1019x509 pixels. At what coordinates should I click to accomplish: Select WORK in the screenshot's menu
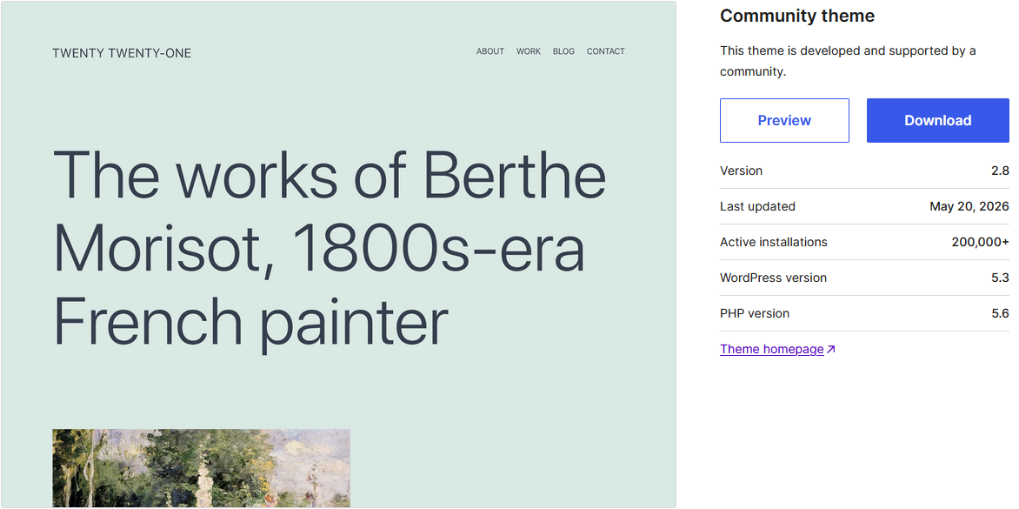pos(529,51)
